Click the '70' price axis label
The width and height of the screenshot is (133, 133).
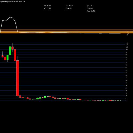[126, 65]
